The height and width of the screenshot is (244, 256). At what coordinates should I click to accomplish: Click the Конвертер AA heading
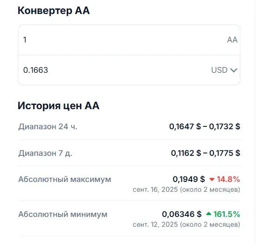pos(54,11)
